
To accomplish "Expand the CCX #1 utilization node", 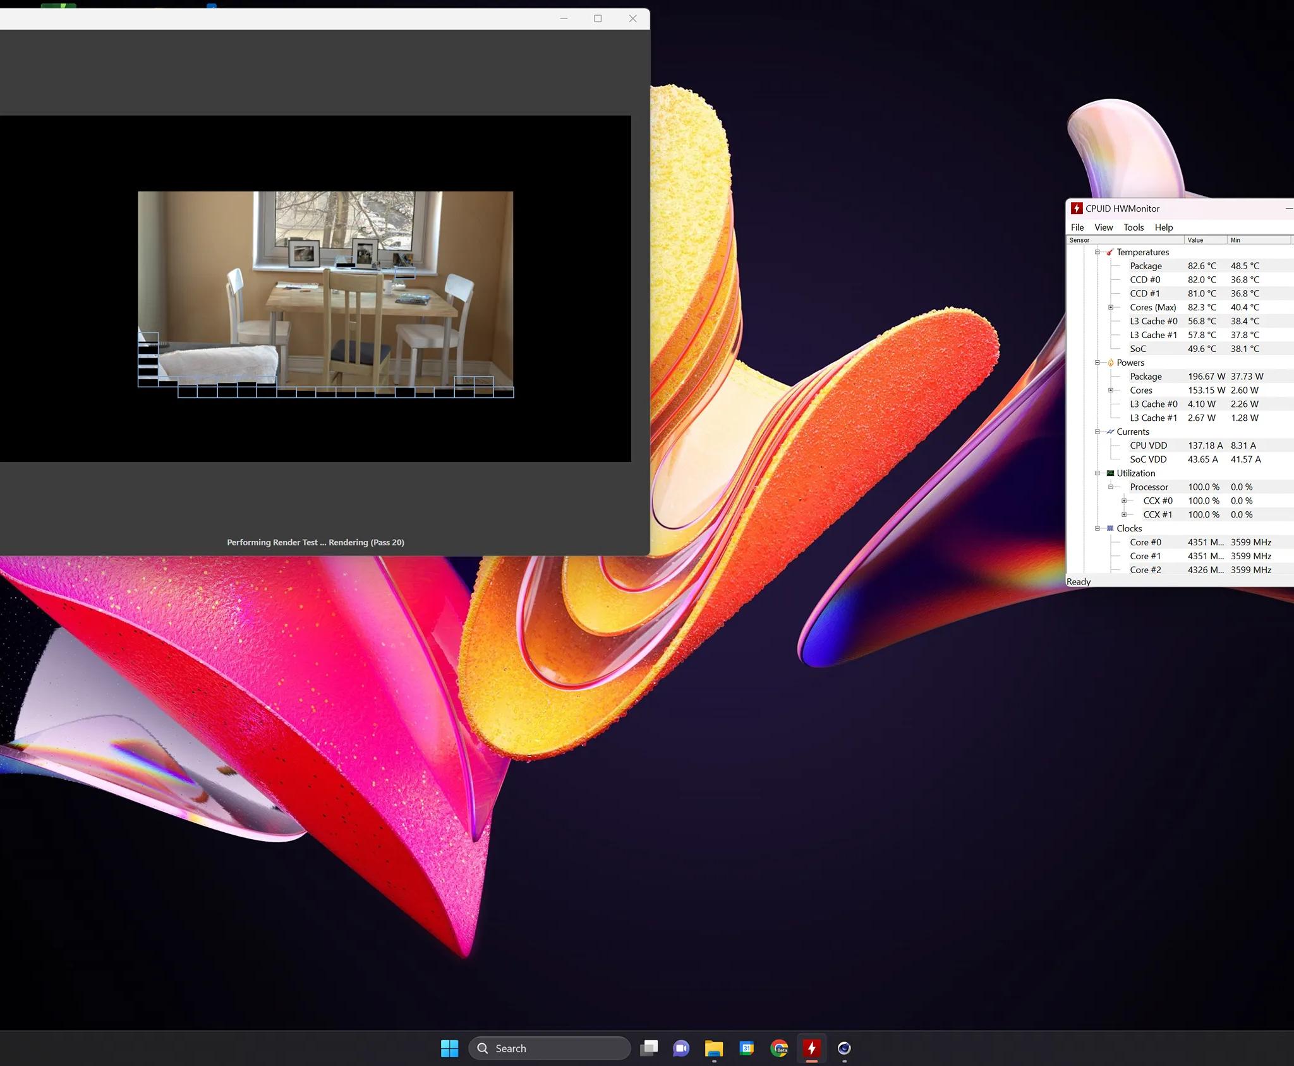I will pyautogui.click(x=1124, y=515).
